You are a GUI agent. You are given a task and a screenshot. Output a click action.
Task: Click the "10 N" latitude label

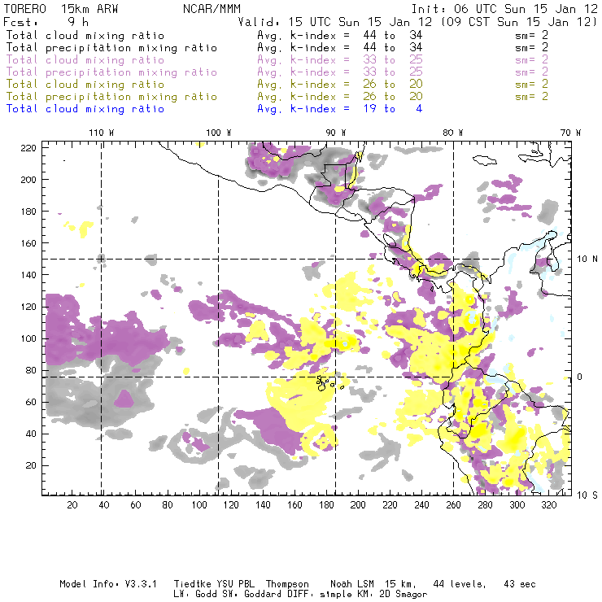[x=587, y=260]
